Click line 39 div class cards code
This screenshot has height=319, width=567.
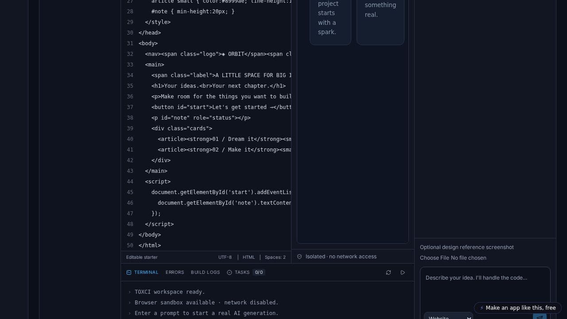(x=182, y=128)
